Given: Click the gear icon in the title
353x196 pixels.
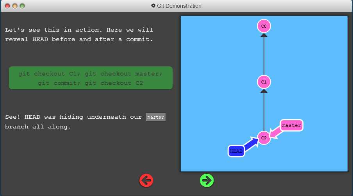Looking at the screenshot, I should [153, 5].
